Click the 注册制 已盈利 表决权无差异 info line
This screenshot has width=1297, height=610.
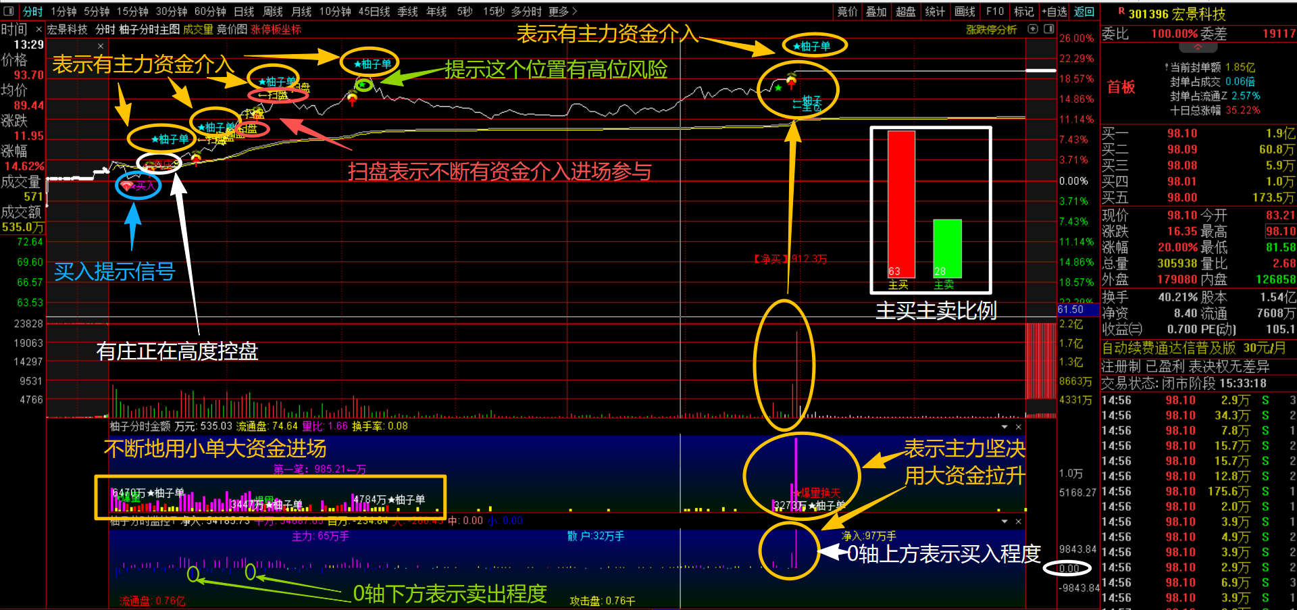1186,367
